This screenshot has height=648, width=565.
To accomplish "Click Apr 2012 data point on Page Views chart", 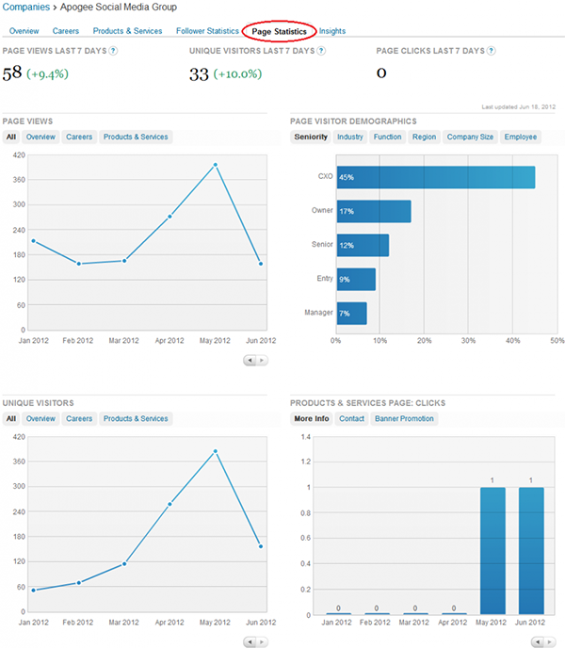I will [169, 217].
